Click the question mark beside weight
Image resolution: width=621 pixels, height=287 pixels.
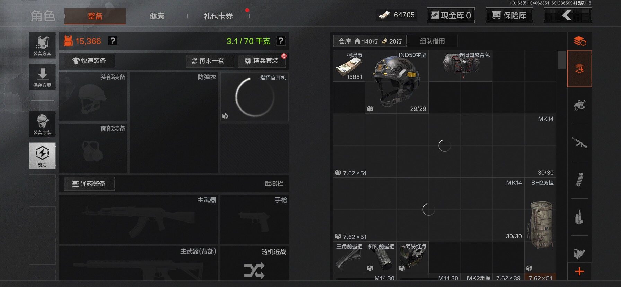pyautogui.click(x=281, y=41)
